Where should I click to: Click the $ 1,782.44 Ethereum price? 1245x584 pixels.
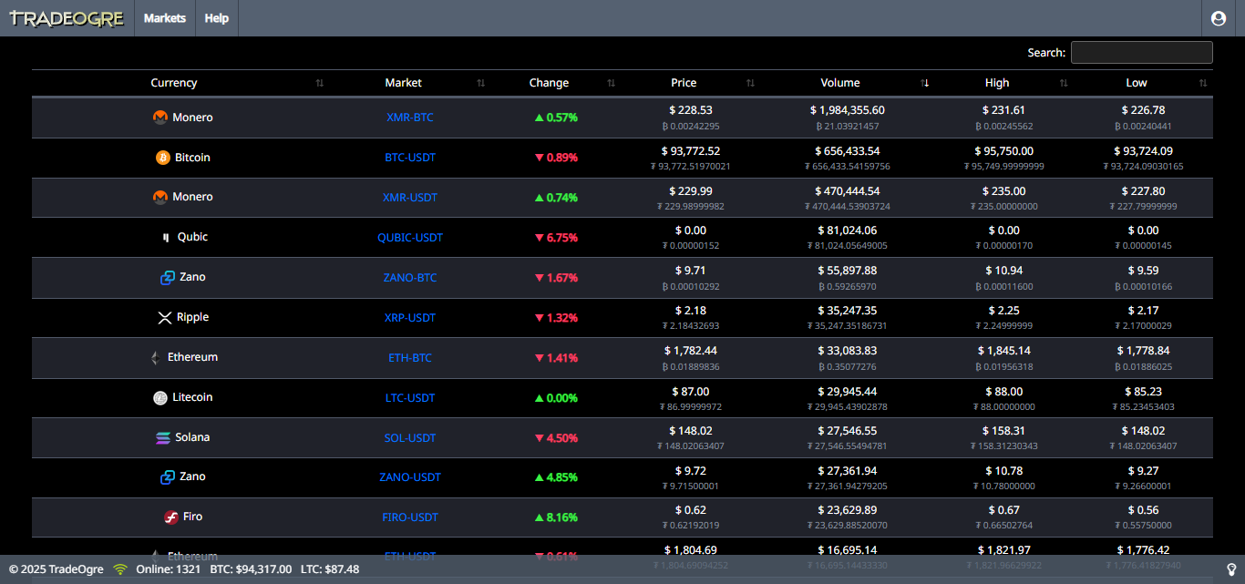691,351
